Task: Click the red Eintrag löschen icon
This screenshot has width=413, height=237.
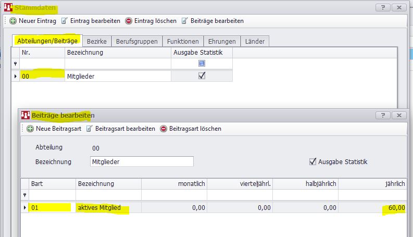Action: pos(130,21)
